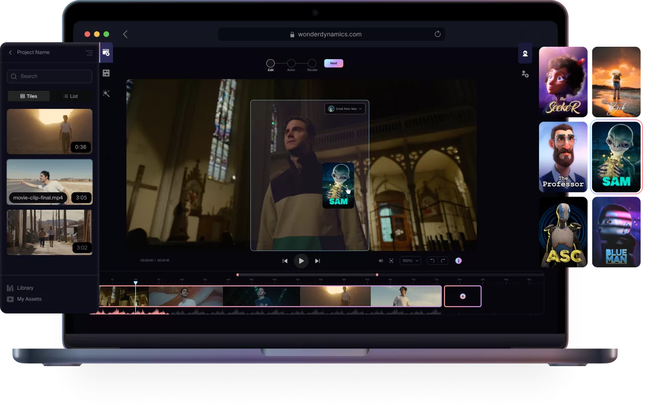Select the movie-clip-final.mp4 thumbnail
This screenshot has height=420, width=646.
point(50,181)
